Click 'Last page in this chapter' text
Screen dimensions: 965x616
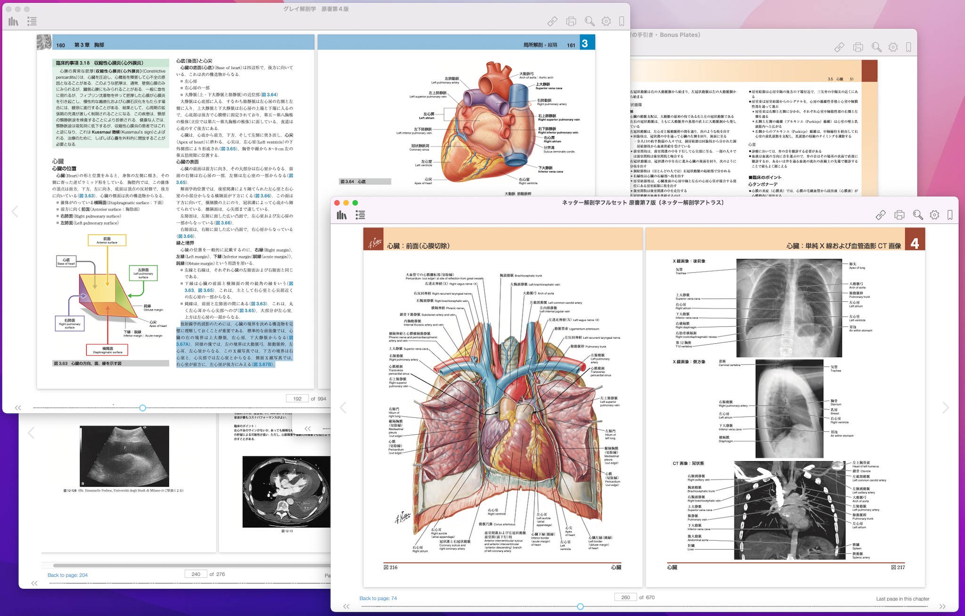tap(903, 599)
